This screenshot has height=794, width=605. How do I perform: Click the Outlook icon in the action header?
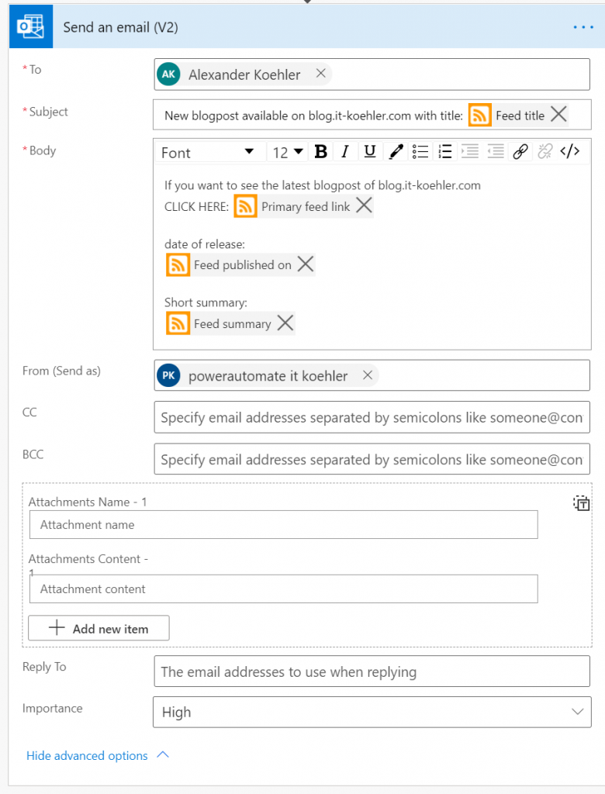pos(31,27)
